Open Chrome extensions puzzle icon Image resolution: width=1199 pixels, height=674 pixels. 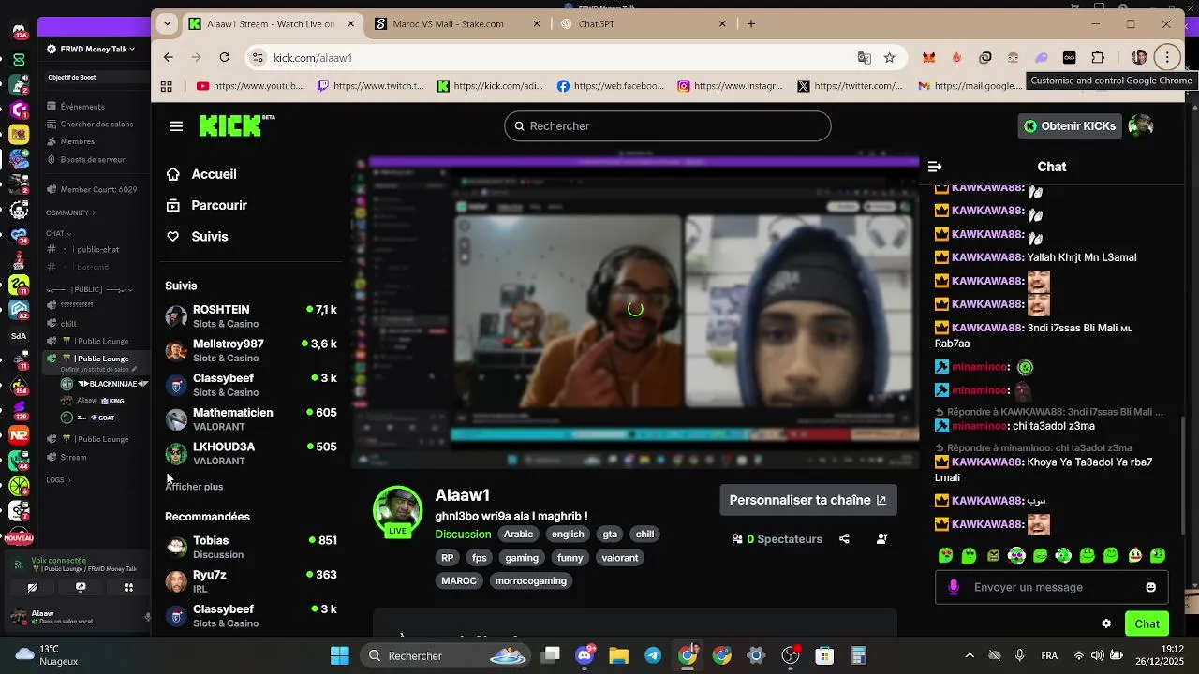[x=1098, y=58]
